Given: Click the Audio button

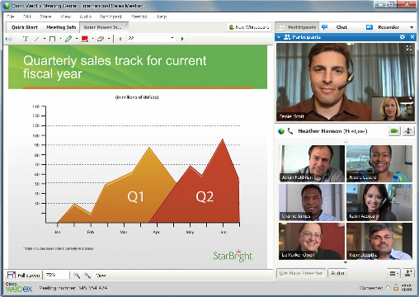Looking at the screenshot, I should coord(337,273).
